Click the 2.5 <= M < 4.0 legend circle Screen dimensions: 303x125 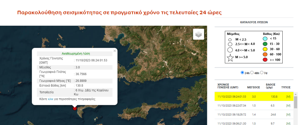tap(230, 44)
